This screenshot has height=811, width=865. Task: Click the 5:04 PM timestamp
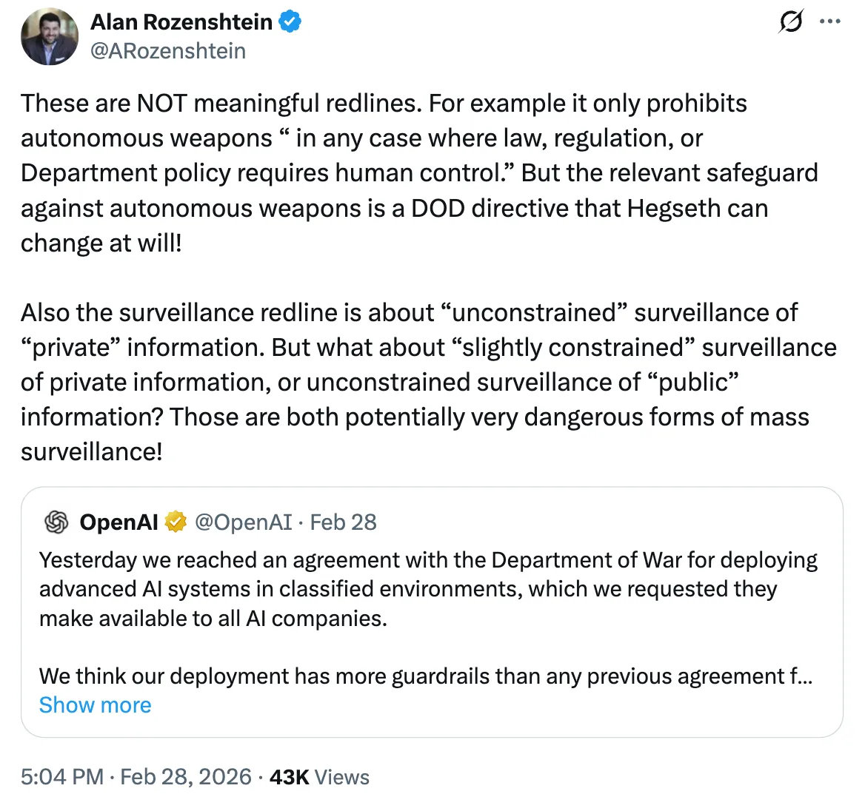coord(62,777)
